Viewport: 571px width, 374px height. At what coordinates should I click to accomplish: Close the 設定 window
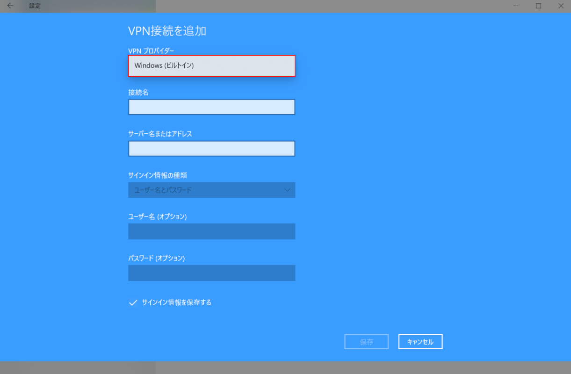click(561, 6)
